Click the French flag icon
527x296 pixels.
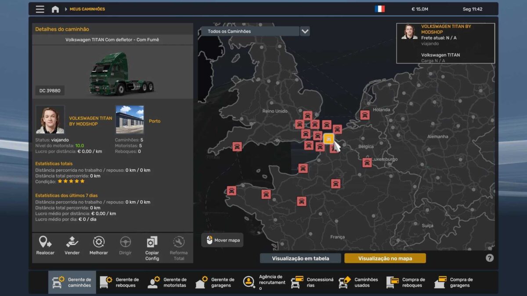[x=380, y=9]
